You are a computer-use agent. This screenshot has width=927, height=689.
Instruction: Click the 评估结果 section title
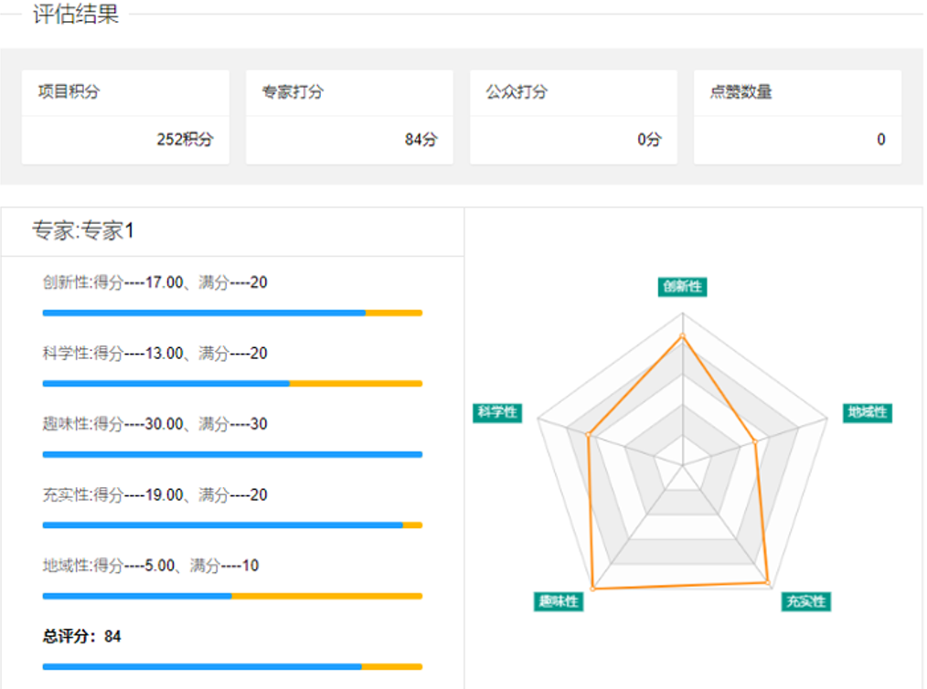click(x=76, y=16)
